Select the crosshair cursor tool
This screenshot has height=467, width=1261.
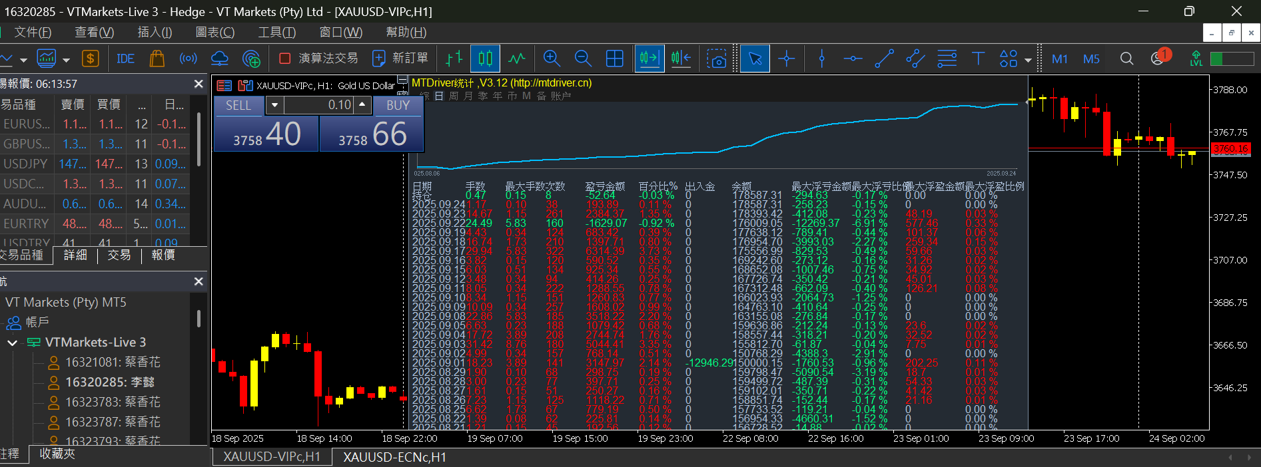click(787, 59)
